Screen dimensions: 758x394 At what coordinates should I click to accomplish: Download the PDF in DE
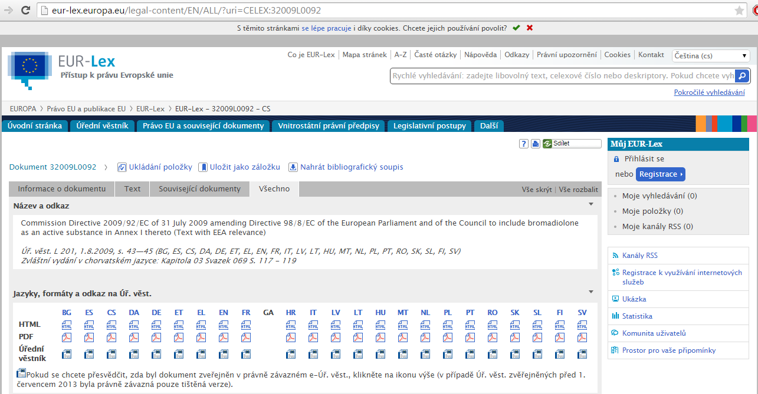pos(156,337)
